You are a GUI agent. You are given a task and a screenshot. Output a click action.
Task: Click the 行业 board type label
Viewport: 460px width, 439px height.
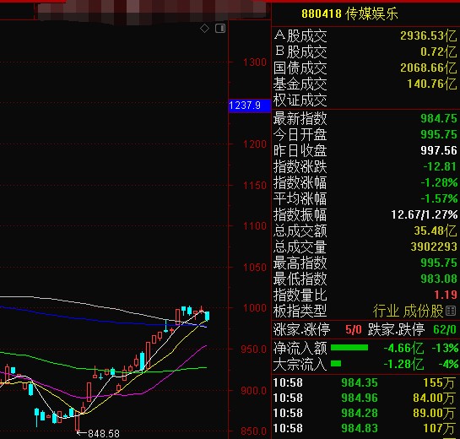(x=386, y=311)
